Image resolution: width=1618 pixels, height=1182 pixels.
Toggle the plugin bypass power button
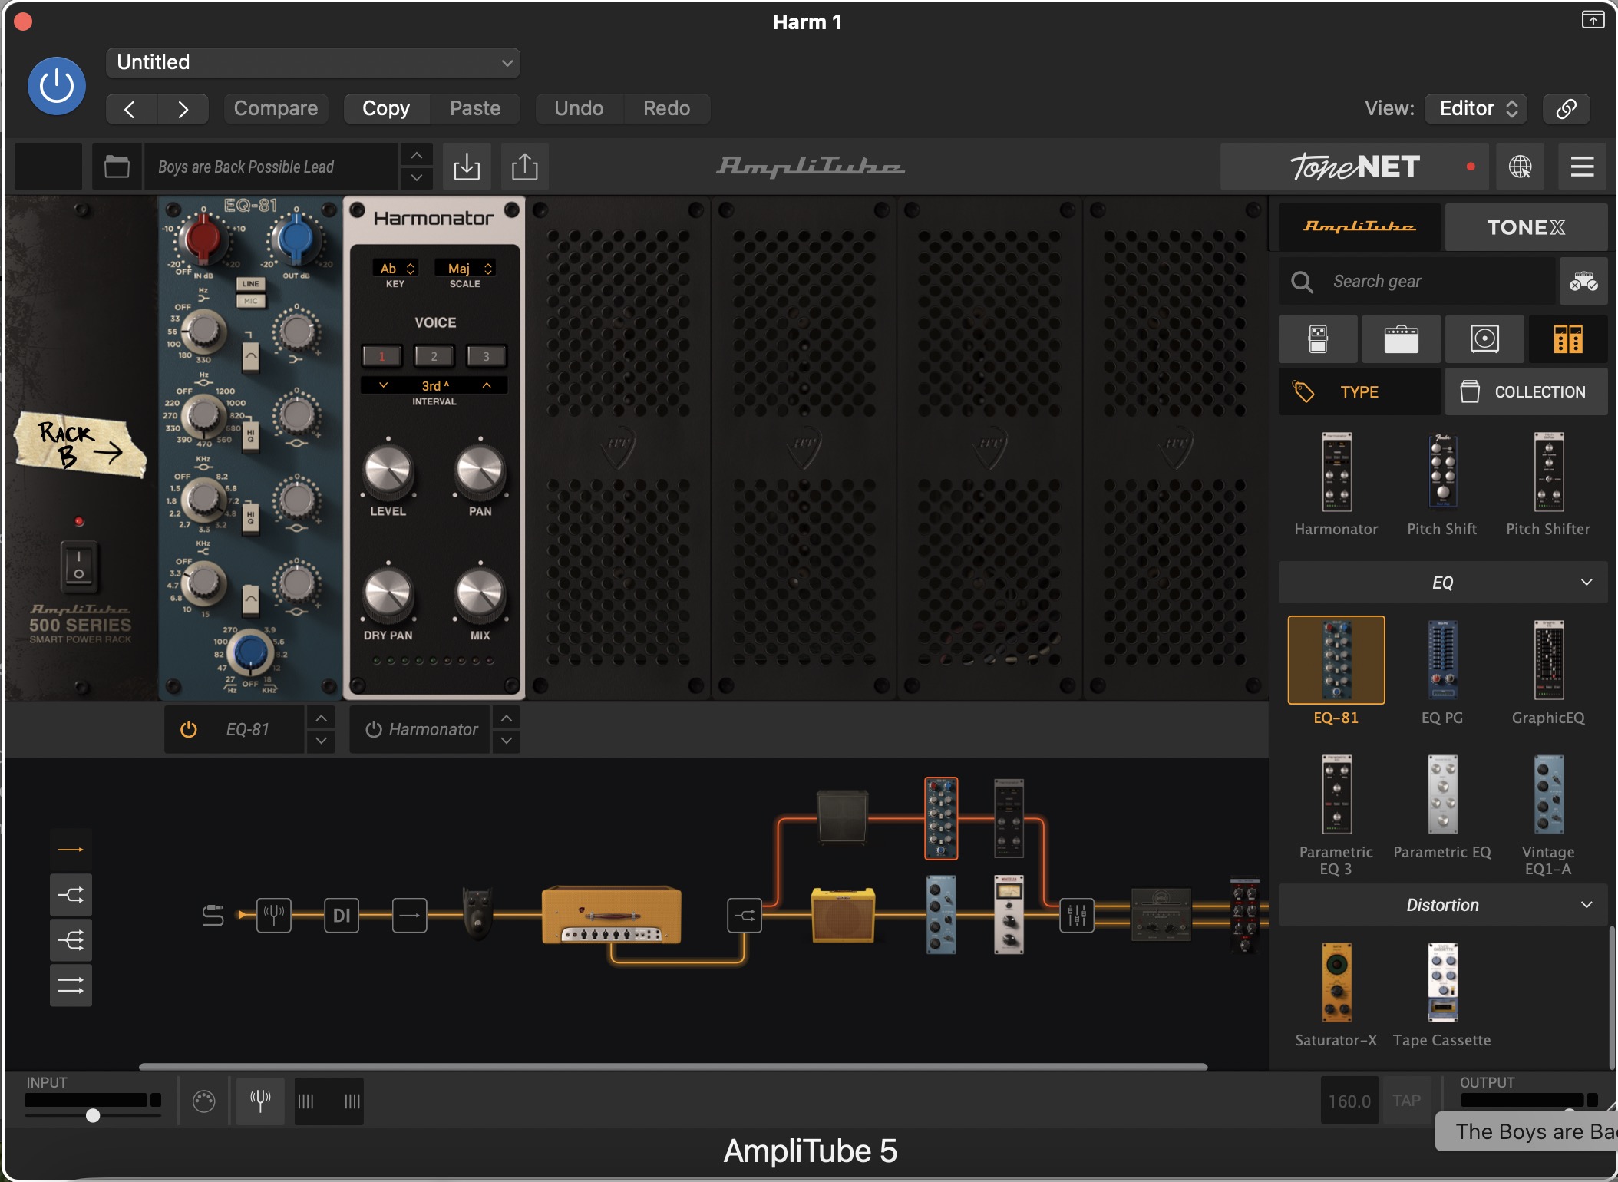(x=57, y=86)
